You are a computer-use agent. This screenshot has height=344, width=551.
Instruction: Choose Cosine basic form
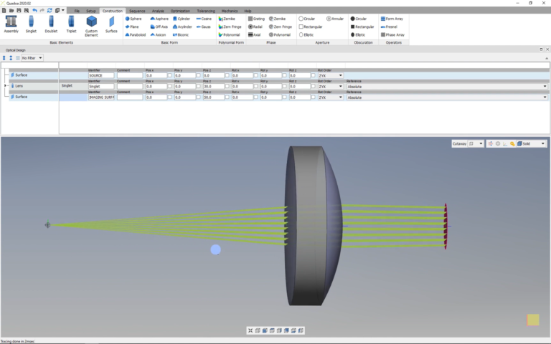[204, 19]
